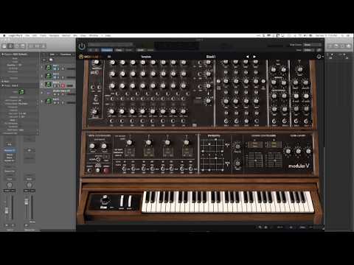
Task: Mute the Inst 2 track
Action: [x=55, y=77]
